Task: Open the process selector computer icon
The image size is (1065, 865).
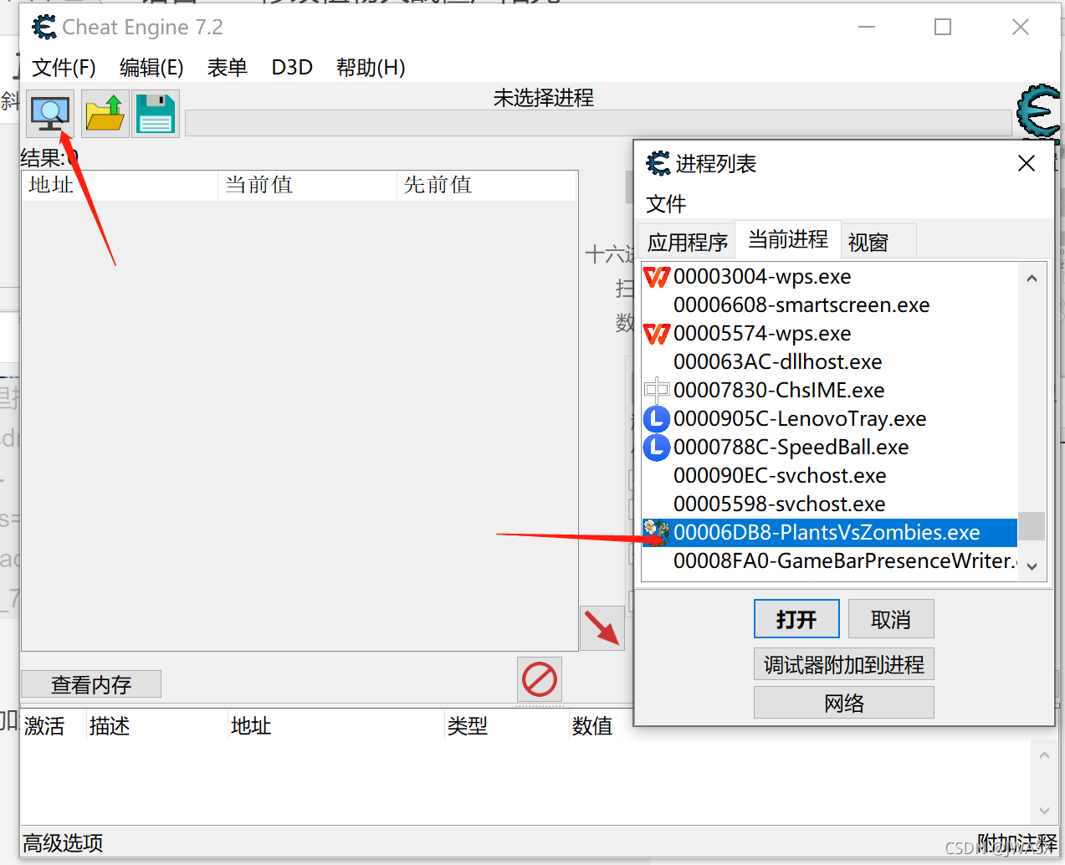Action: click(50, 114)
